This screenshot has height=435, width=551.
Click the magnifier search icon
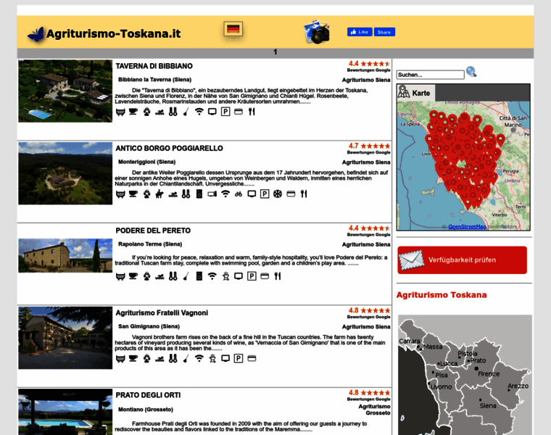pyautogui.click(x=471, y=72)
